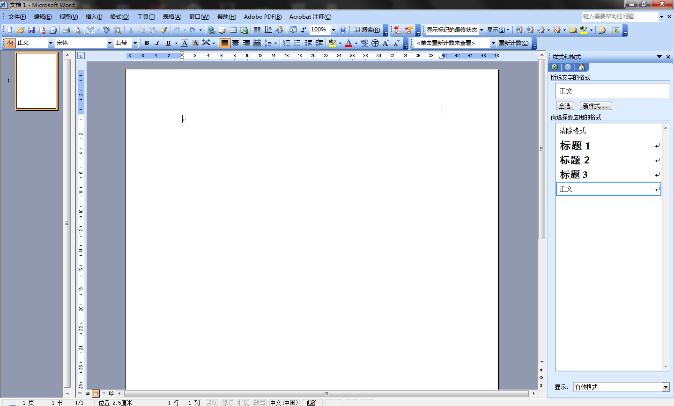
Task: Open the 有效格式 display dropdown
Action: click(x=666, y=387)
